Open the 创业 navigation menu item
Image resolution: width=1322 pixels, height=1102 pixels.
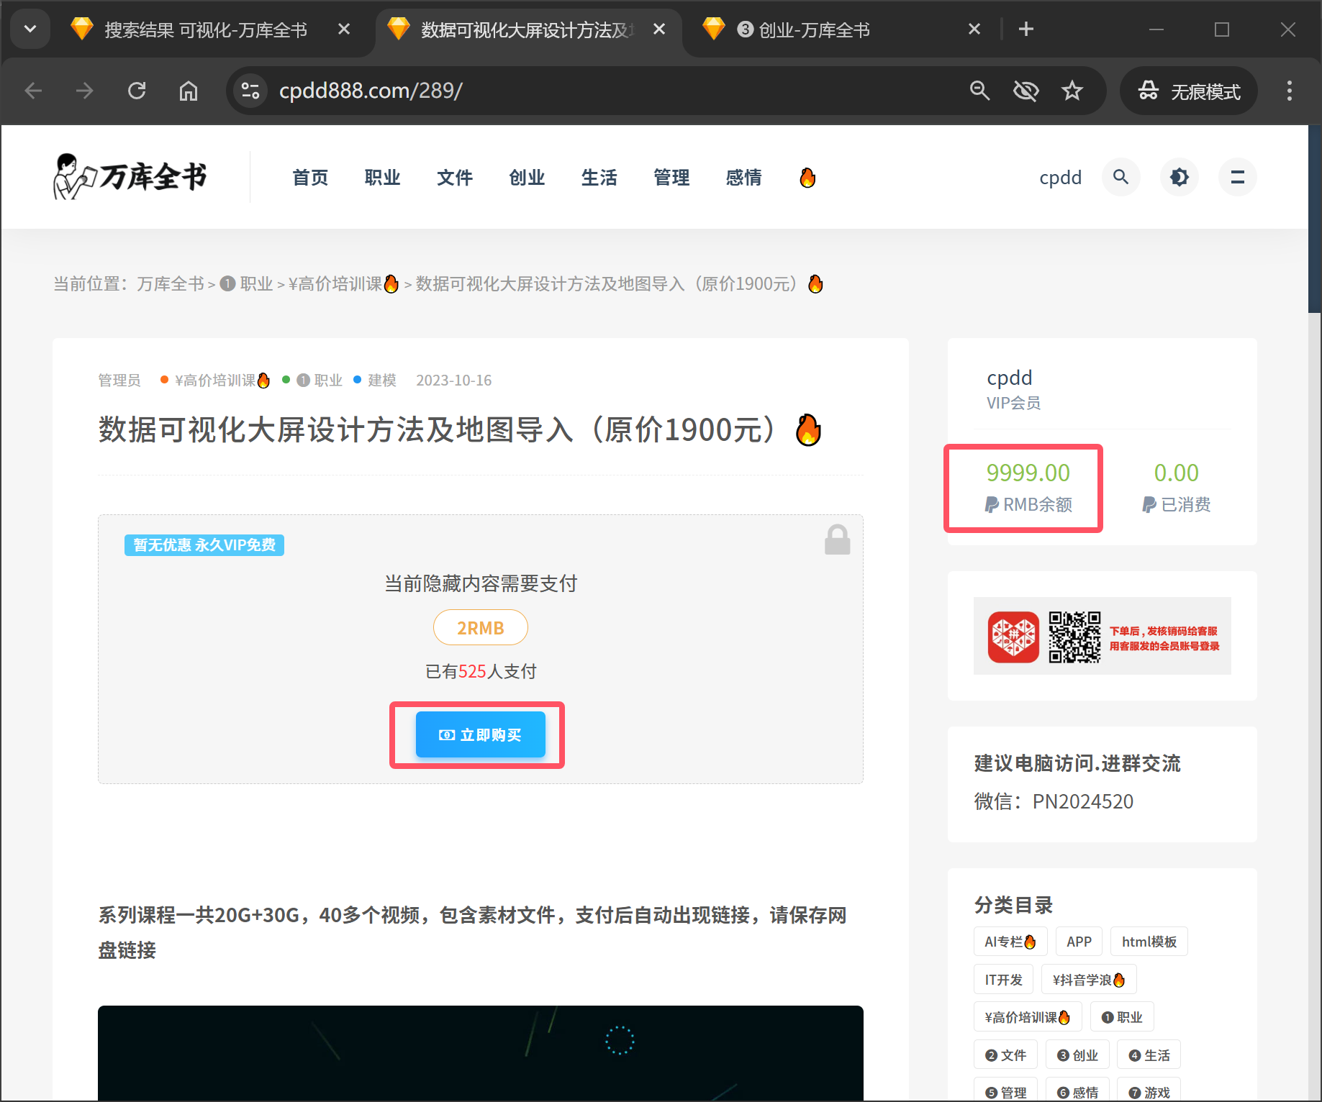tap(527, 178)
